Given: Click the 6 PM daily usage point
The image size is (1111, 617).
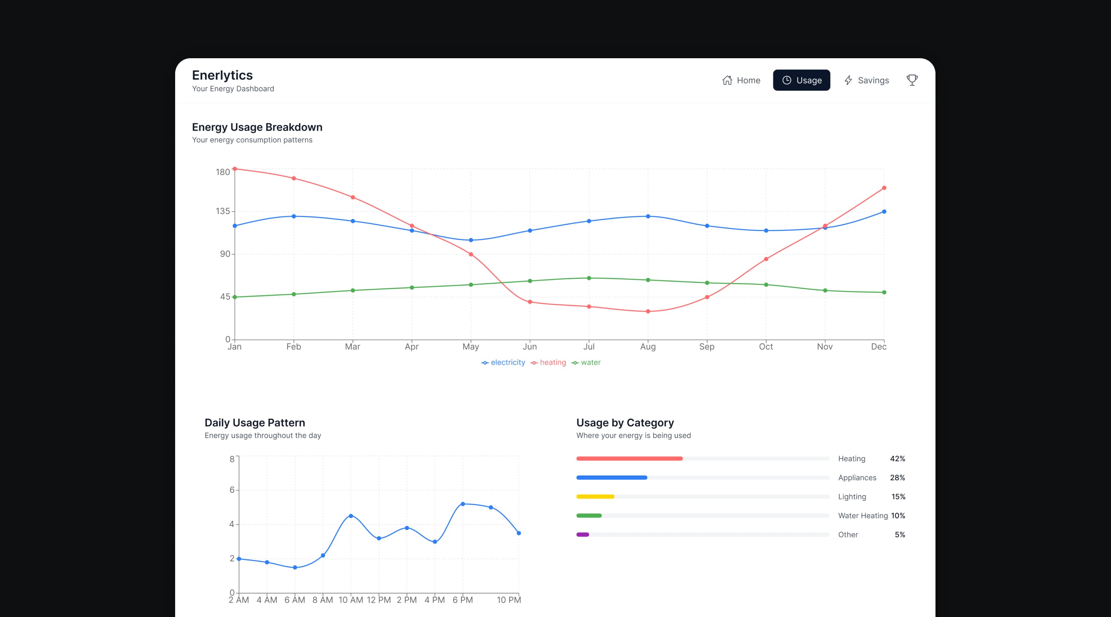Looking at the screenshot, I should (463, 504).
